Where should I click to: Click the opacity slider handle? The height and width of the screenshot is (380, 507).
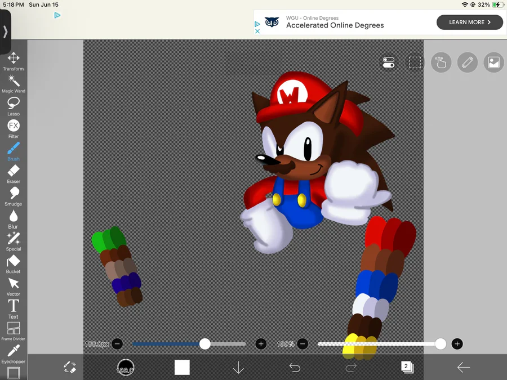441,344
